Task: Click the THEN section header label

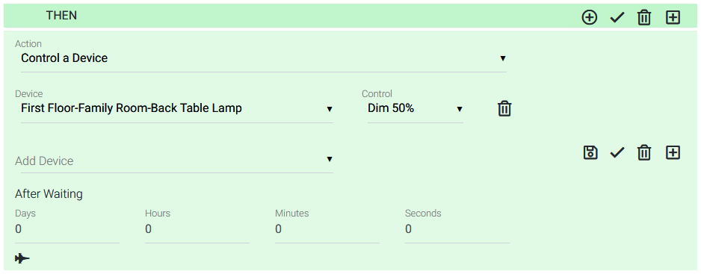Action: click(61, 16)
